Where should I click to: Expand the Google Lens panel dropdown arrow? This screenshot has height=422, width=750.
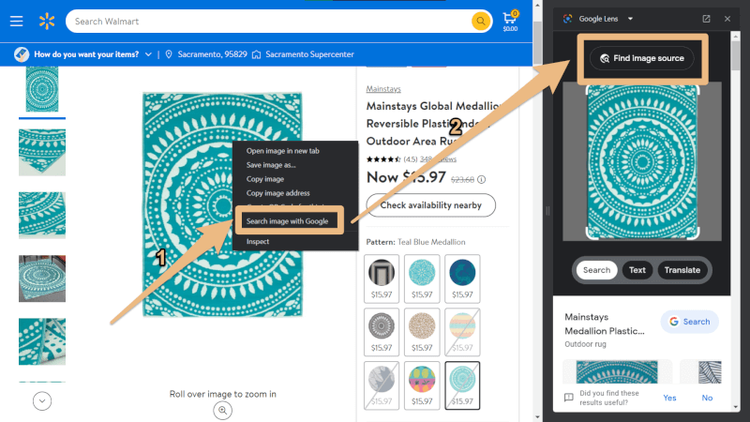[x=630, y=19]
